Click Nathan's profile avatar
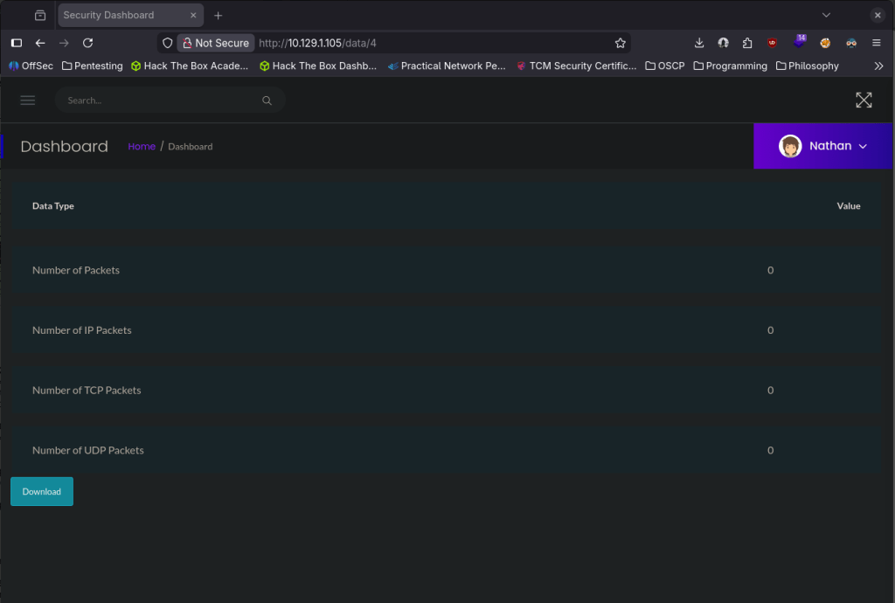895x603 pixels. [790, 146]
